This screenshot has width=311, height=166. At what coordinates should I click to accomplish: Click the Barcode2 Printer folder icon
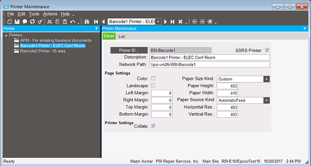[17, 51]
